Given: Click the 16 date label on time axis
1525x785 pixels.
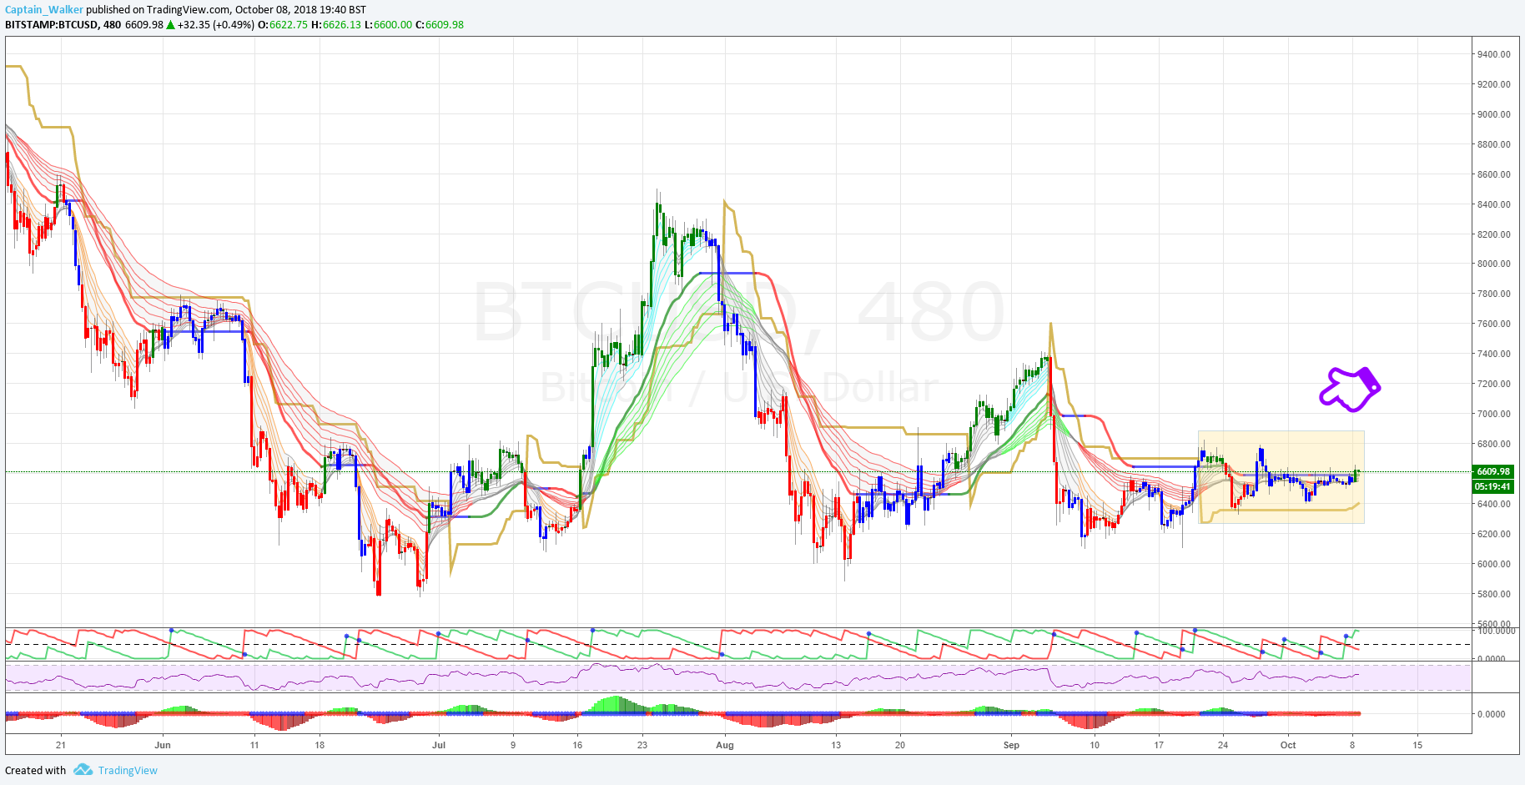Looking at the screenshot, I should (577, 745).
